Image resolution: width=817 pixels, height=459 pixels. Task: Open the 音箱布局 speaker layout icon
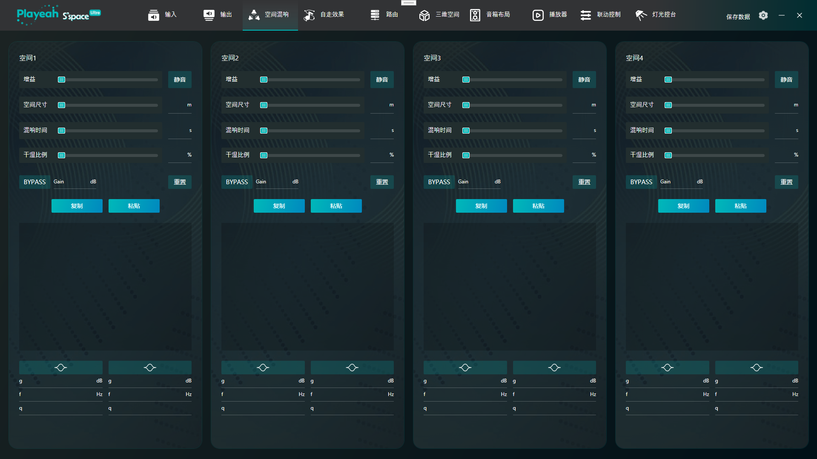(475, 15)
